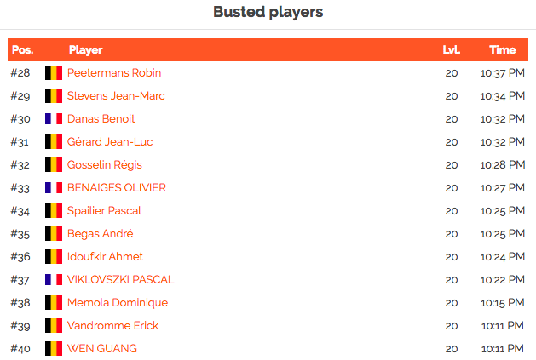Click the Belgian flag beside WEN GUANG
Screen dimensions: 536x360
click(54, 349)
